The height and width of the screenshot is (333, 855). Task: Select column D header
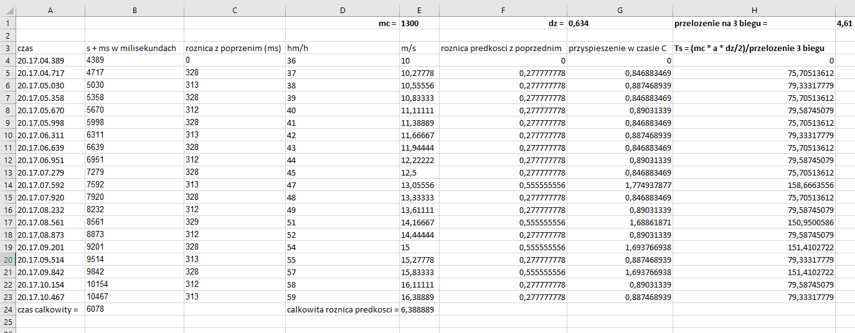pyautogui.click(x=342, y=10)
